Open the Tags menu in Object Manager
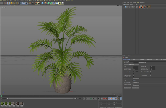Screen dimensions: 166x108 (x=138, y=3)
